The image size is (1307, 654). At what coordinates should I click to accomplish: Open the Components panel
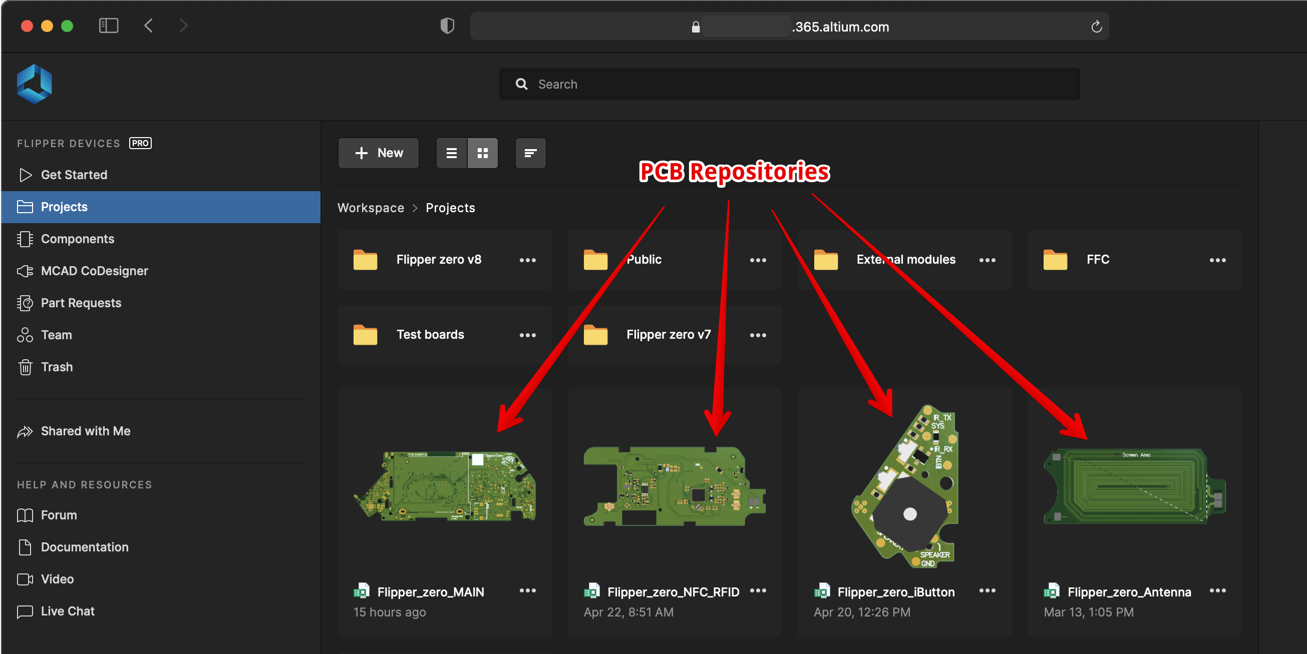point(77,239)
